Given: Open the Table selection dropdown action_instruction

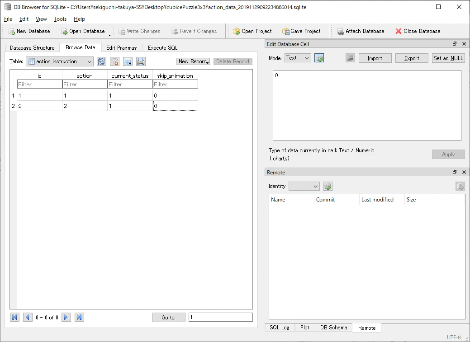Looking at the screenshot, I should (x=60, y=61).
